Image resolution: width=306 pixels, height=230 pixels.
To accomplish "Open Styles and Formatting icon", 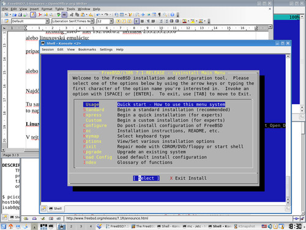I will tap(7, 21).
